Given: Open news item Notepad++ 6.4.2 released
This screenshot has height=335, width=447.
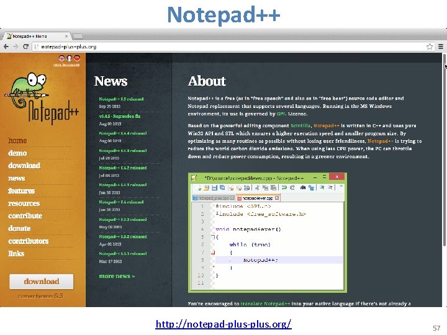Looking at the screenshot, I should 123,167.
